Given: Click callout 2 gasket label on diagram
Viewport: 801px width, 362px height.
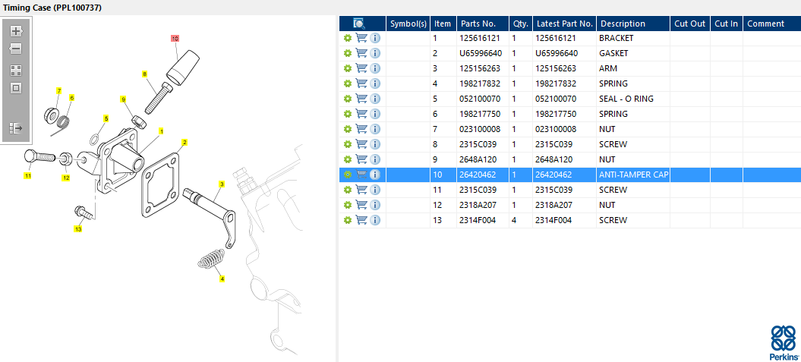Looking at the screenshot, I should [184, 142].
